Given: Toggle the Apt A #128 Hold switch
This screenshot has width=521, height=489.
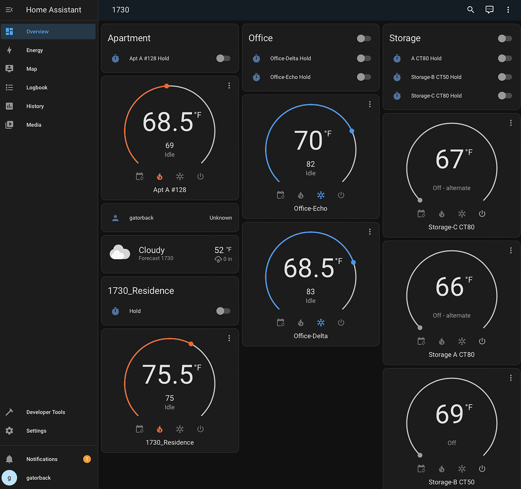Looking at the screenshot, I should 223,59.
